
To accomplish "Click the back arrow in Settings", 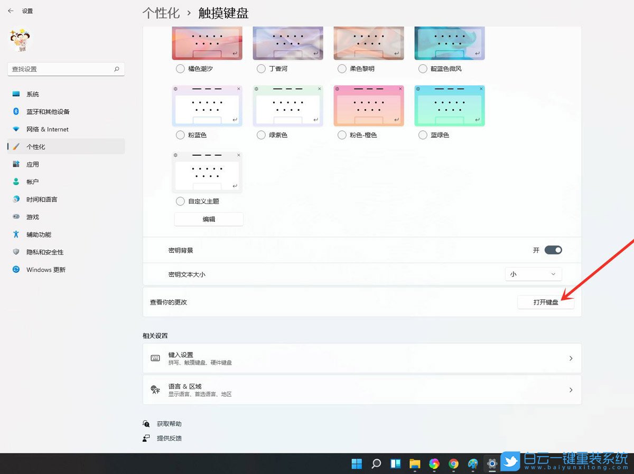I will pyautogui.click(x=10, y=11).
